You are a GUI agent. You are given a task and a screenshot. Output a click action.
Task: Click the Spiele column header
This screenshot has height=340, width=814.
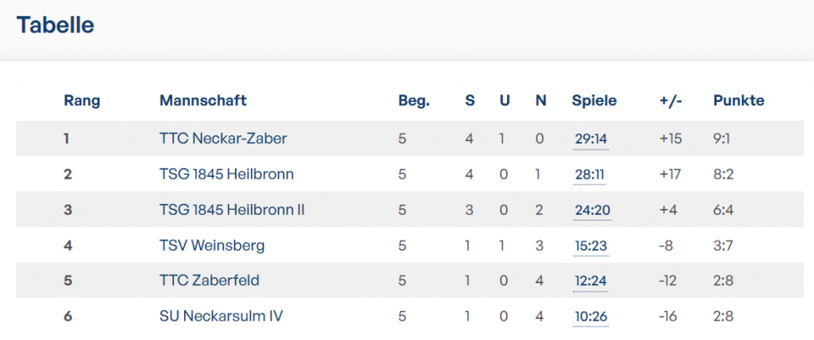coord(595,100)
